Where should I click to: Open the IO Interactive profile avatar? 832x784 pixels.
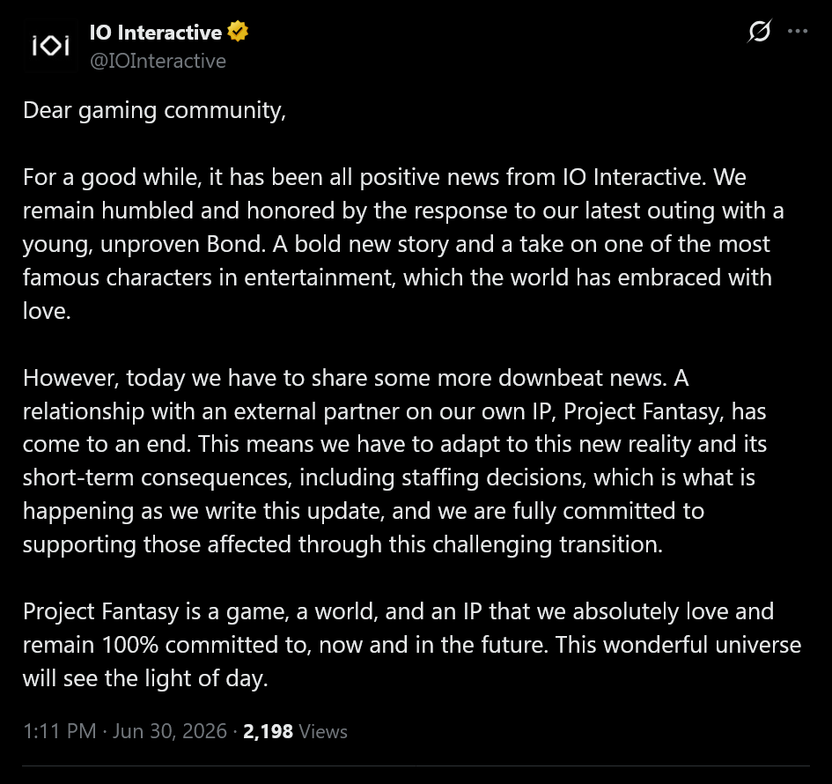point(50,46)
